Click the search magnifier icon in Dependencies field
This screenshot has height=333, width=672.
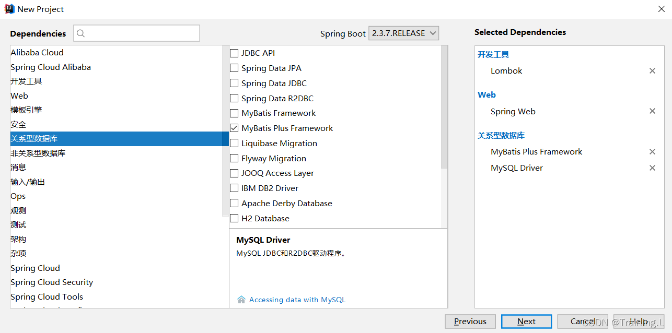click(81, 33)
